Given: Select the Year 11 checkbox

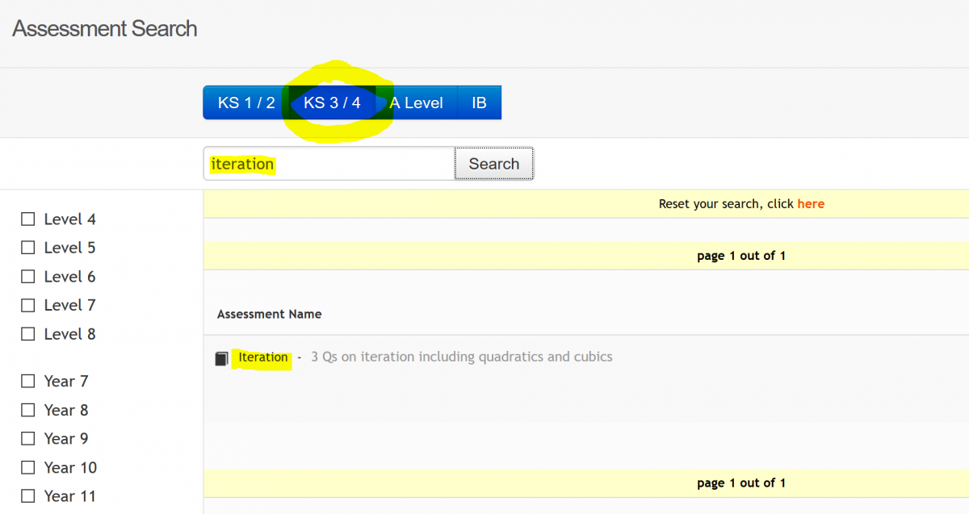Looking at the screenshot, I should pos(28,496).
